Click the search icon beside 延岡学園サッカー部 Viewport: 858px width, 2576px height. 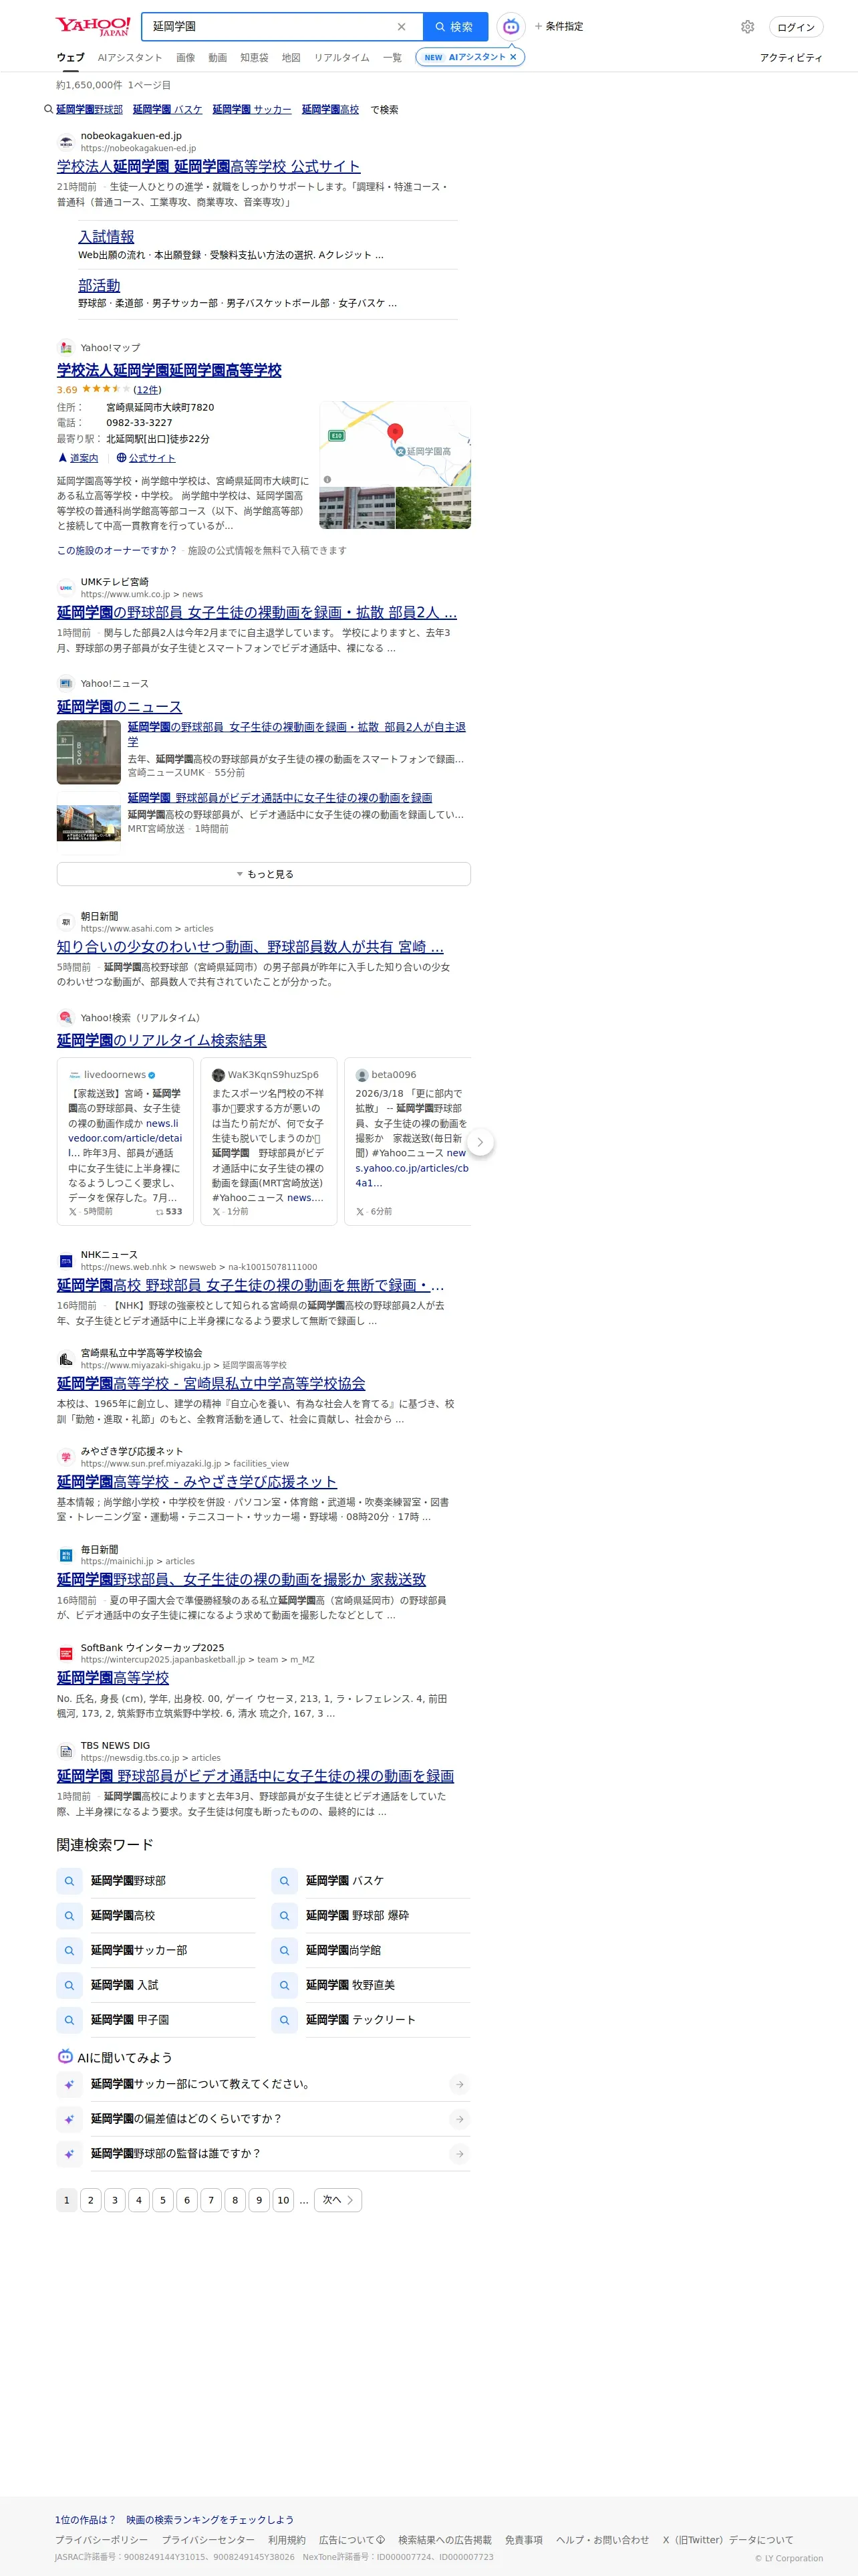tap(69, 1951)
